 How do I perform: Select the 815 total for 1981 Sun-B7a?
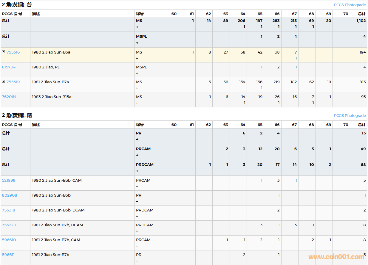(362, 82)
